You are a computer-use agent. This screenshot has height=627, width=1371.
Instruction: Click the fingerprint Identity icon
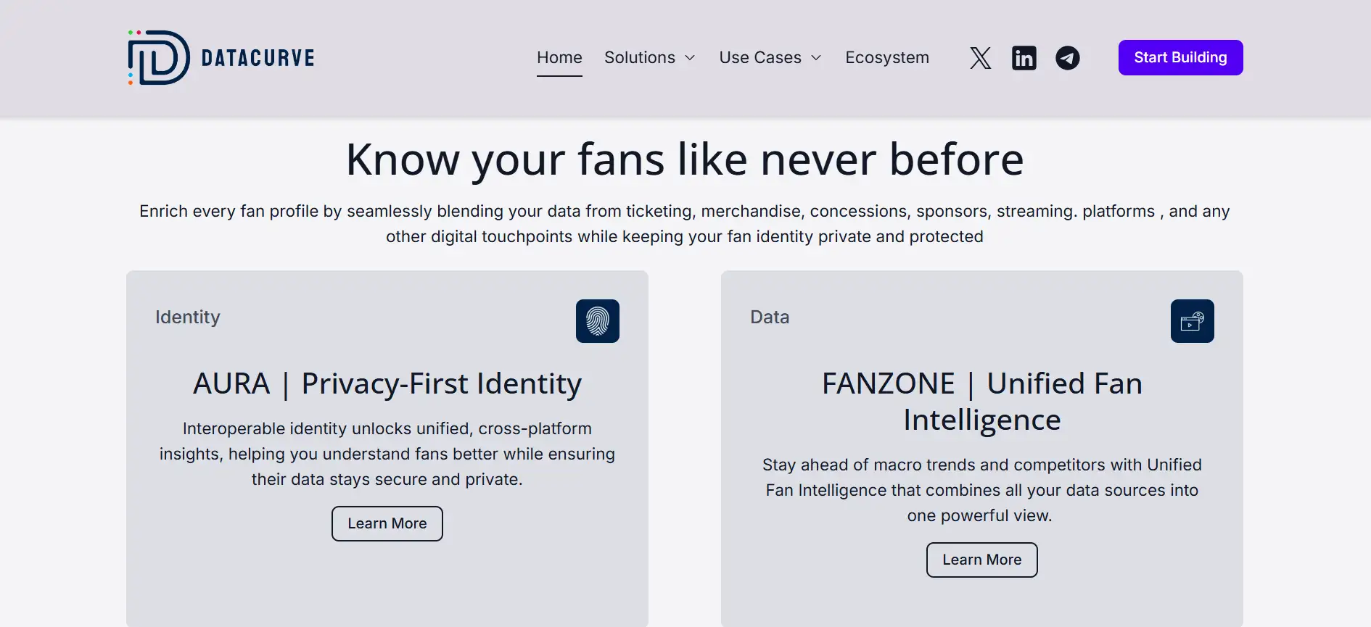597,321
